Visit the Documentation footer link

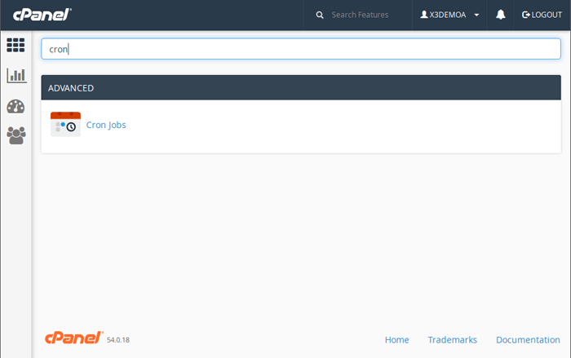(x=528, y=339)
